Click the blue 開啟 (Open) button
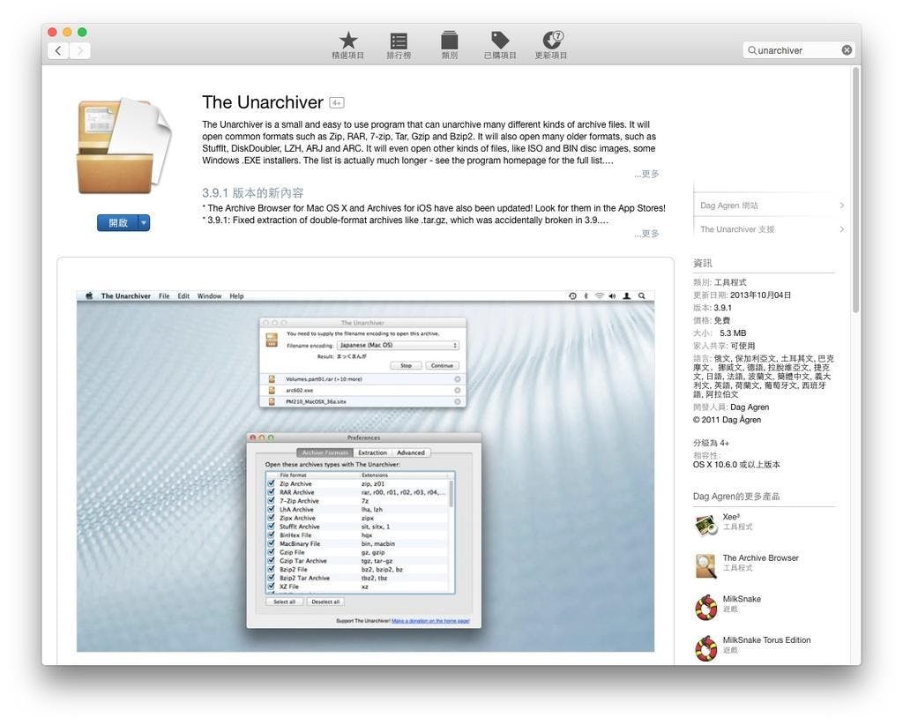 click(x=118, y=223)
